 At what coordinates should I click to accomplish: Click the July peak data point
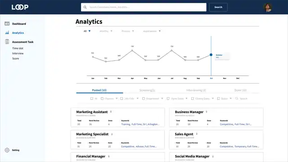pyautogui.click(x=171, y=50)
